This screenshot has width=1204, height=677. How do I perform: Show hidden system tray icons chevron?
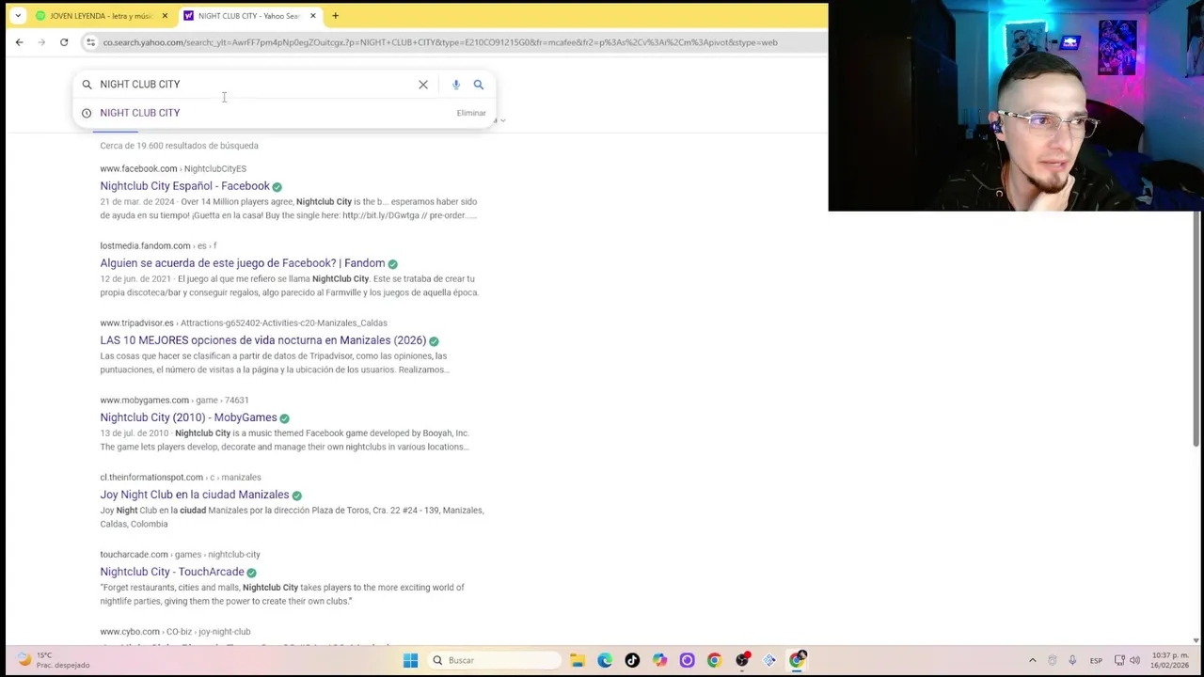[x=1033, y=660]
